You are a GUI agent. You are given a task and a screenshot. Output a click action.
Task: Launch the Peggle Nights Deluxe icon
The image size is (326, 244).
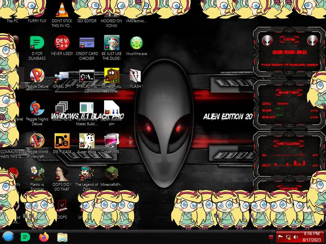(37, 108)
